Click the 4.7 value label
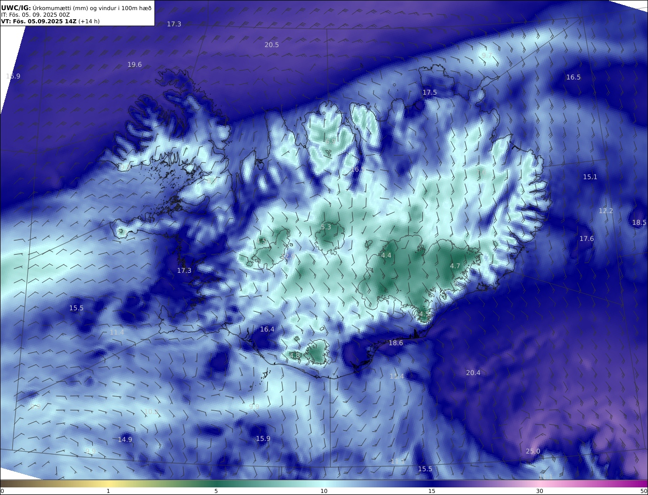 tap(455, 266)
